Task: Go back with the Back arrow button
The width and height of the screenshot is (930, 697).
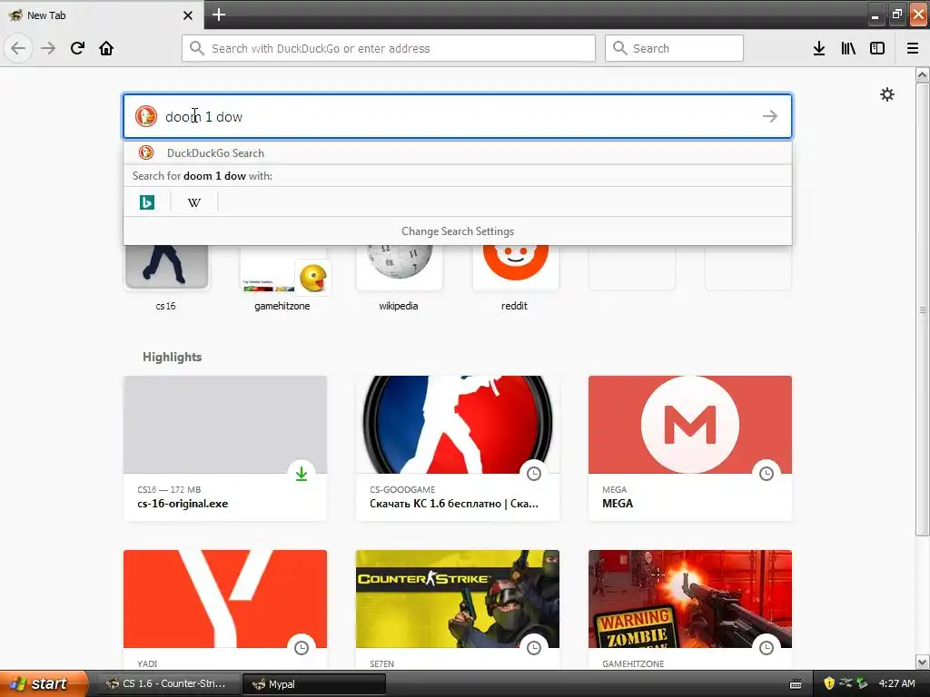Action: pyautogui.click(x=18, y=48)
